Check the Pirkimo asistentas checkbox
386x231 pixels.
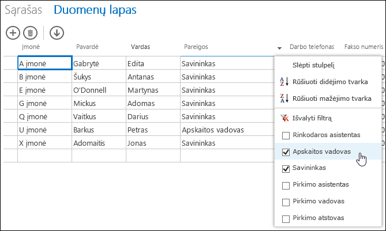286,185
